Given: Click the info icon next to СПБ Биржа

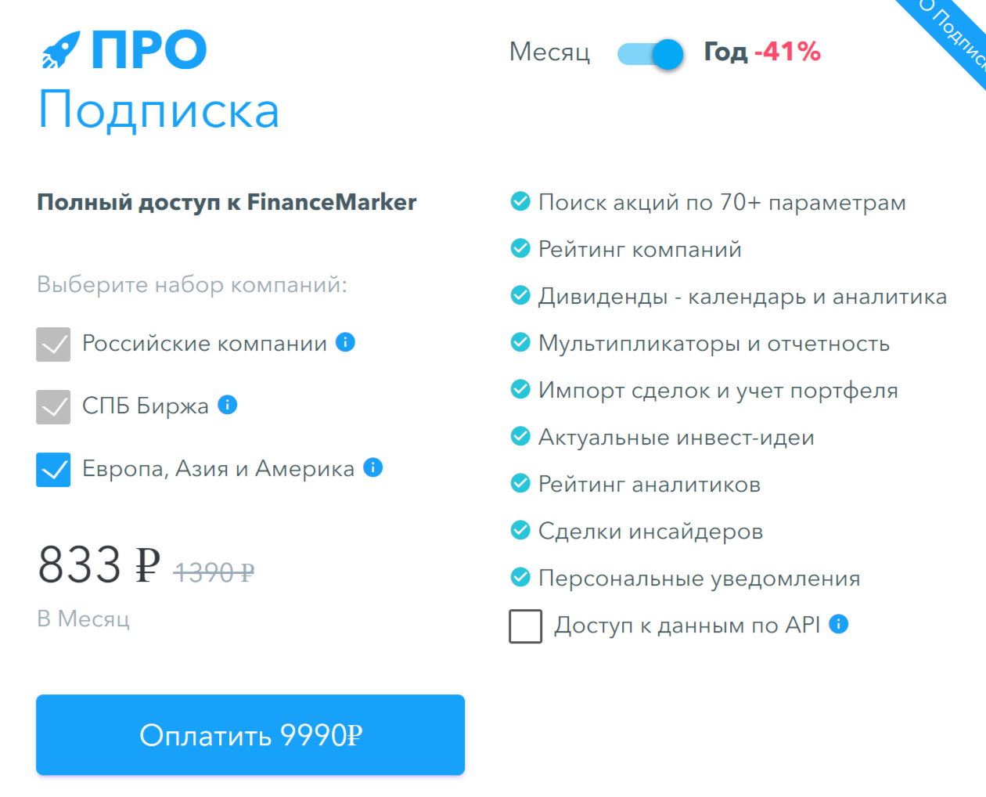Looking at the screenshot, I should coord(228,405).
